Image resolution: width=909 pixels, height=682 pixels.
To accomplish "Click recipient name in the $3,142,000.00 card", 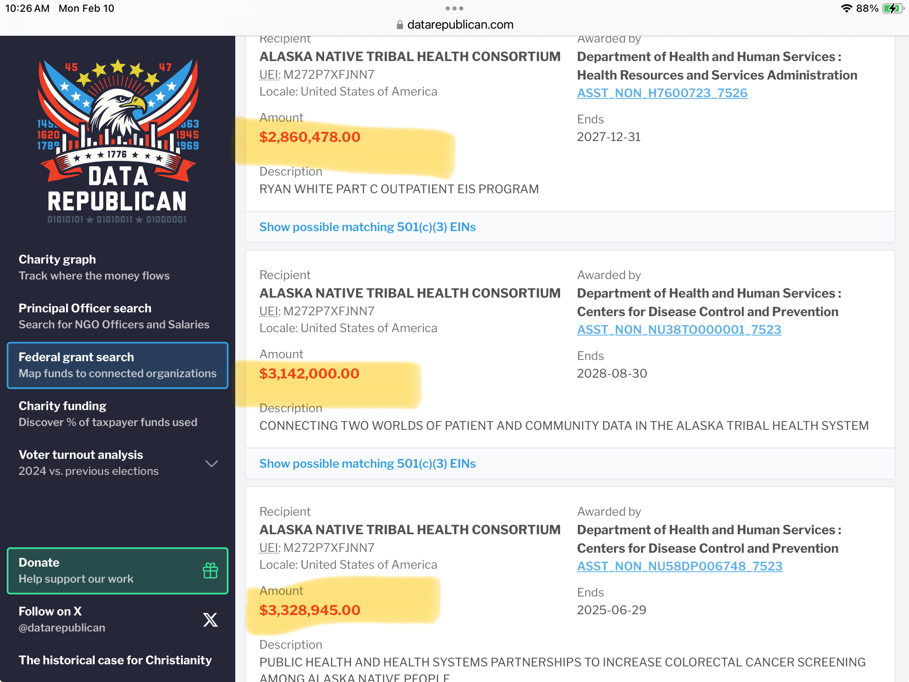I will 410,293.
